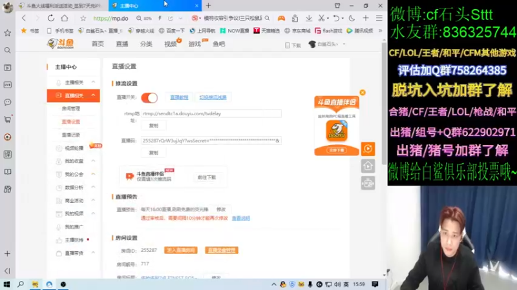
Task: Expand the 直播带货 sidebar section
Action: [93, 253]
